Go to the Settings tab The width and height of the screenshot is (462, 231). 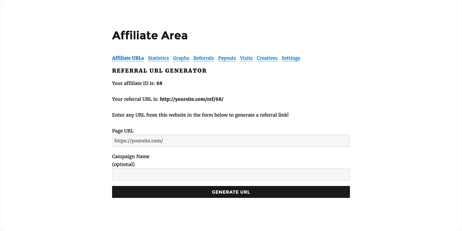coord(291,58)
